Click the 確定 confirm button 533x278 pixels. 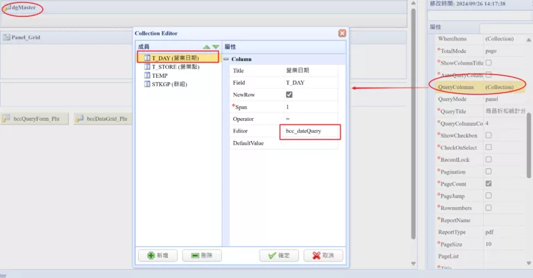278,256
